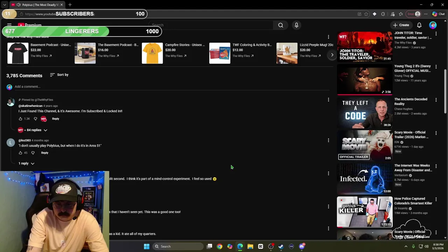Image resolution: width=448 pixels, height=252 pixels.
Task: Open the JOHN TITOR video thumbnail
Action: [x=365, y=47]
